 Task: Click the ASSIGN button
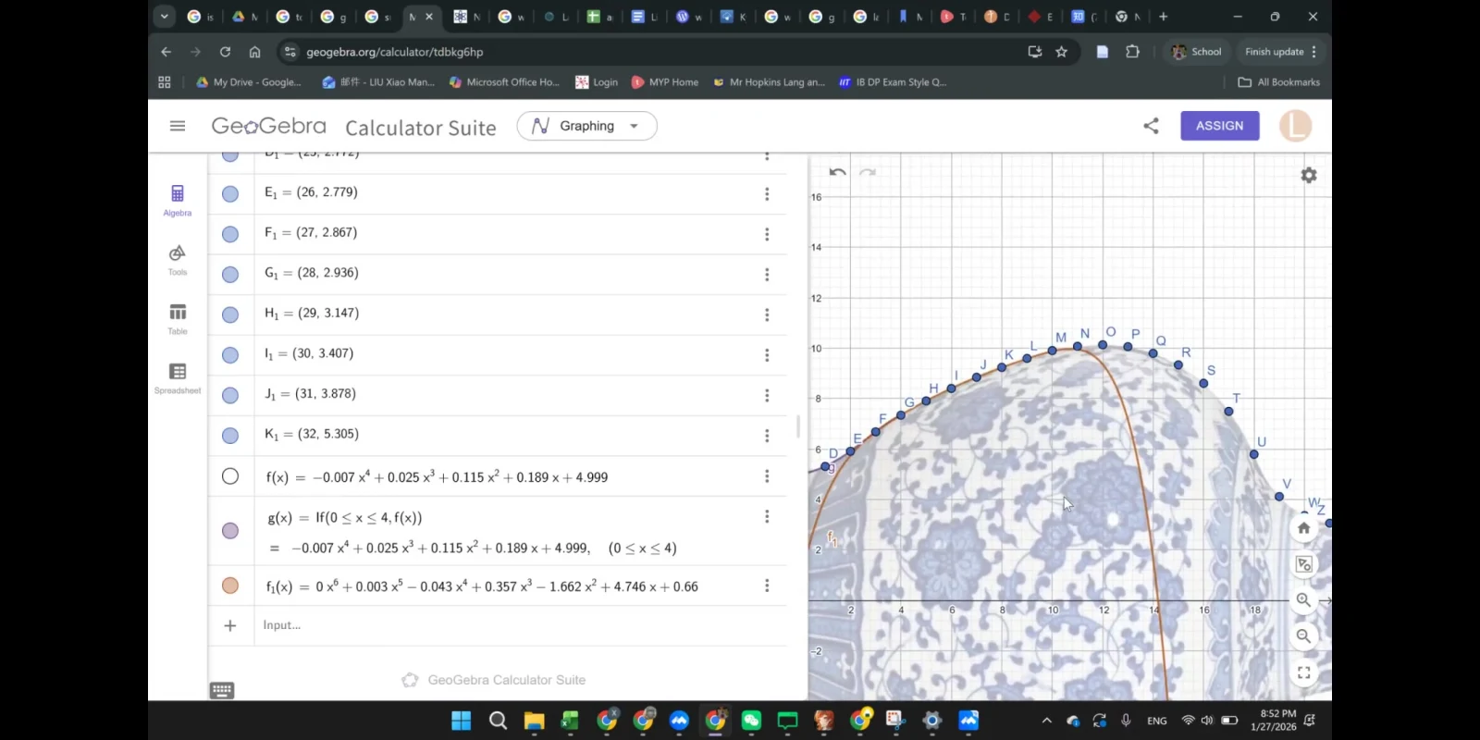pos(1219,126)
